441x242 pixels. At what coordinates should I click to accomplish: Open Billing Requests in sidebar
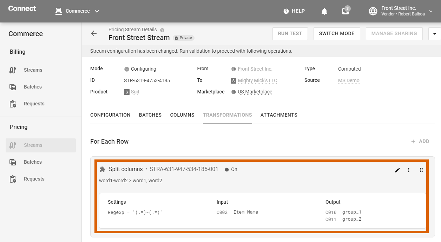[41, 104]
